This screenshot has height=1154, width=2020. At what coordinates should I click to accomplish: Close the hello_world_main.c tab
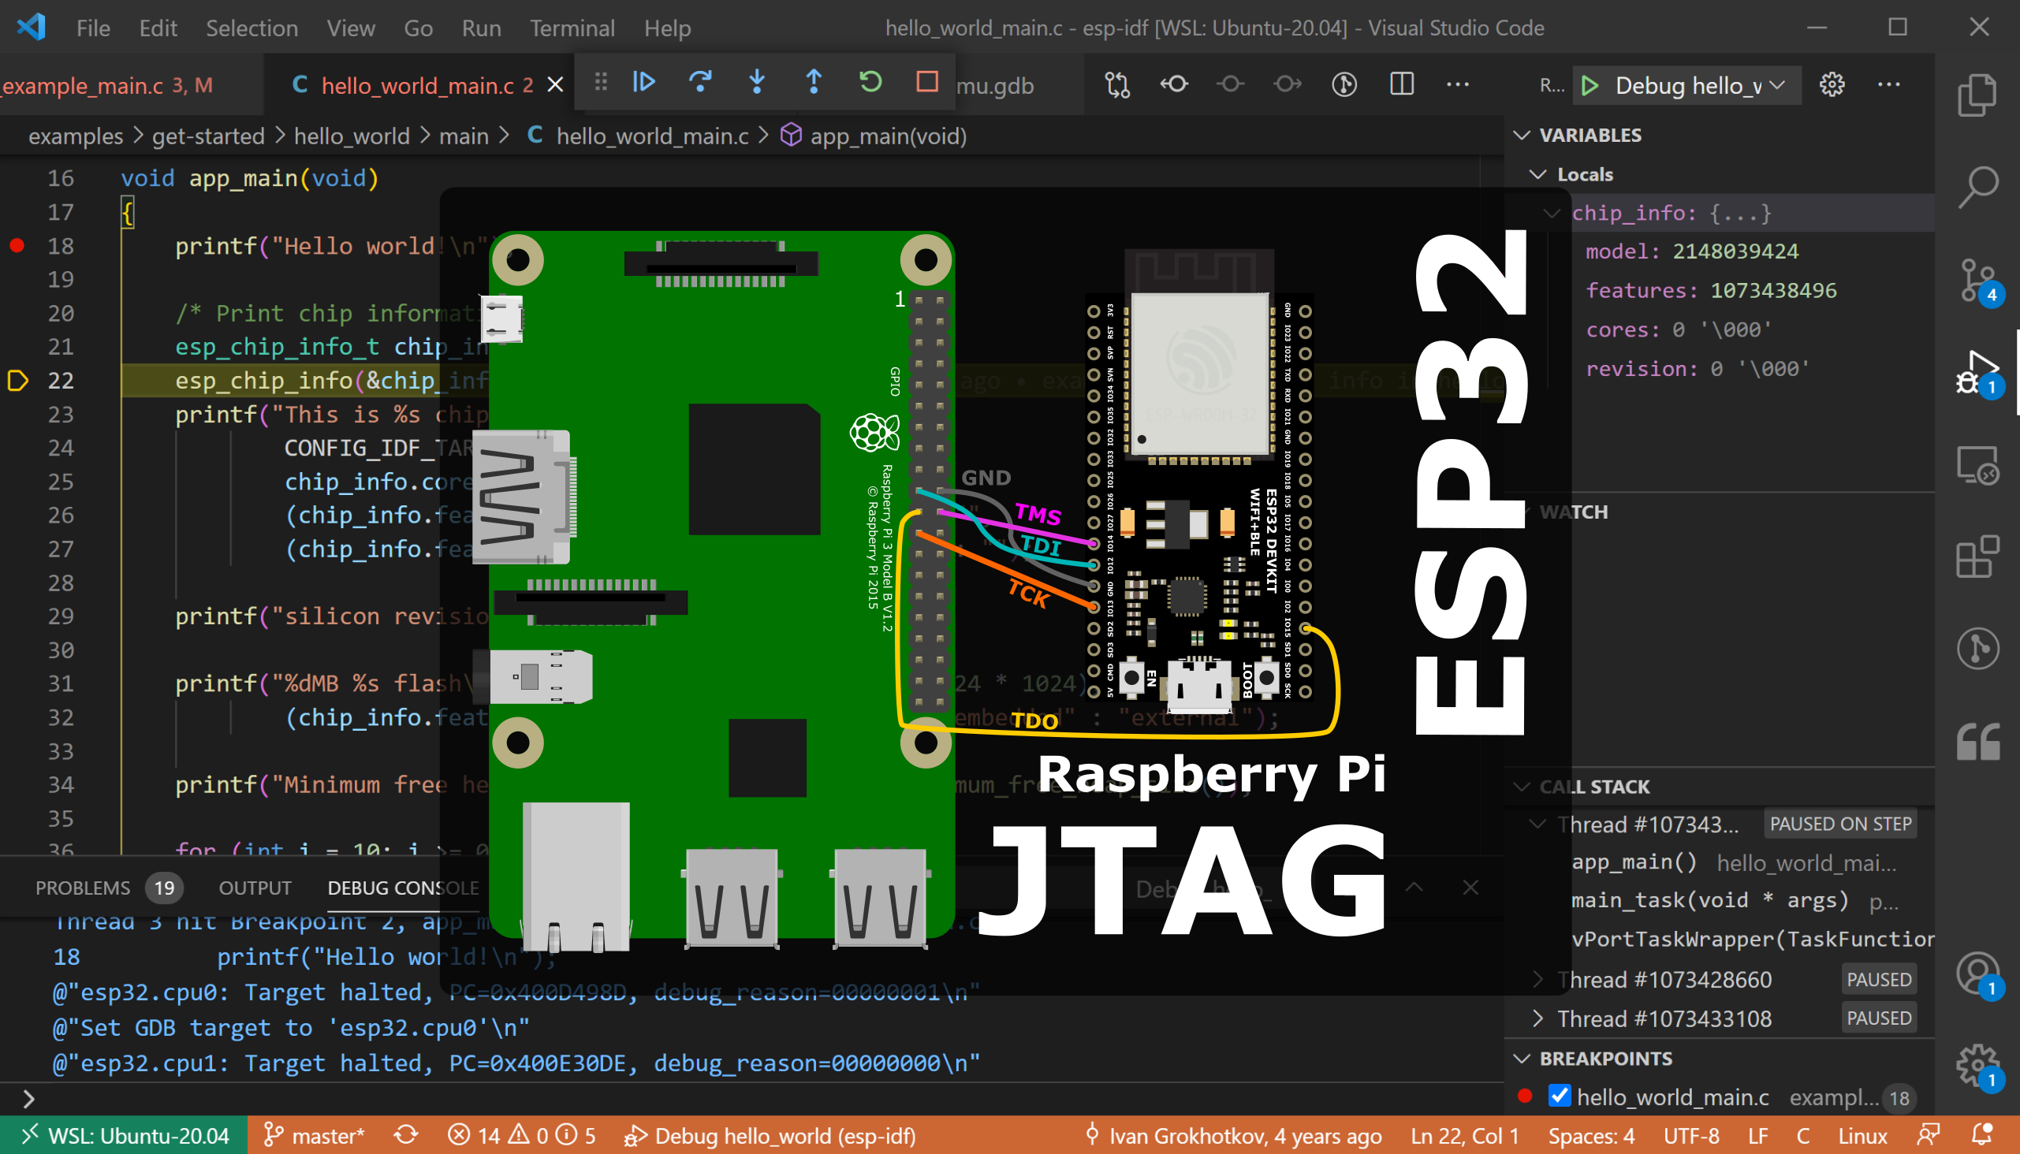point(556,84)
